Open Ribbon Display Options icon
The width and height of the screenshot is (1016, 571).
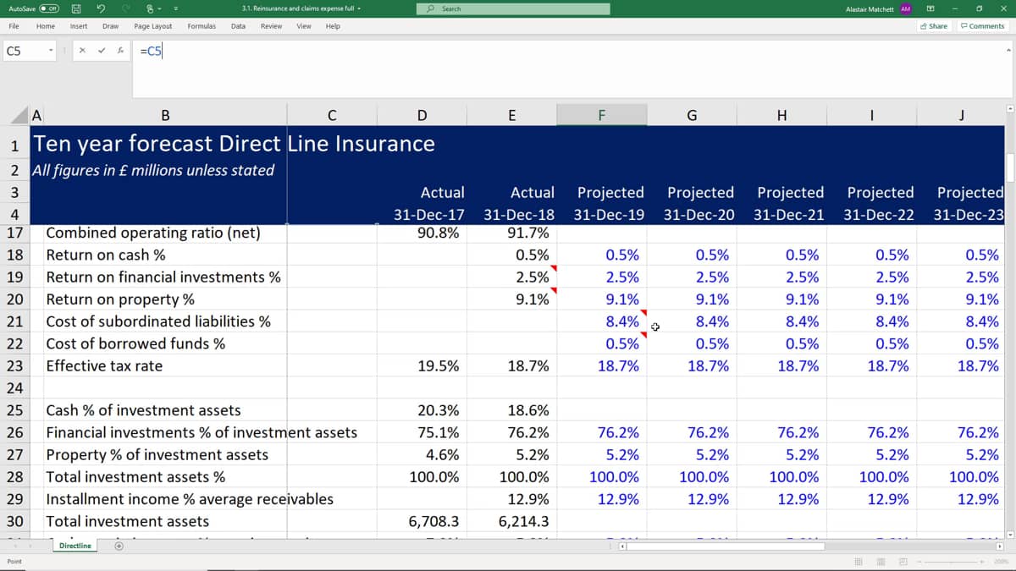pyautogui.click(x=930, y=8)
